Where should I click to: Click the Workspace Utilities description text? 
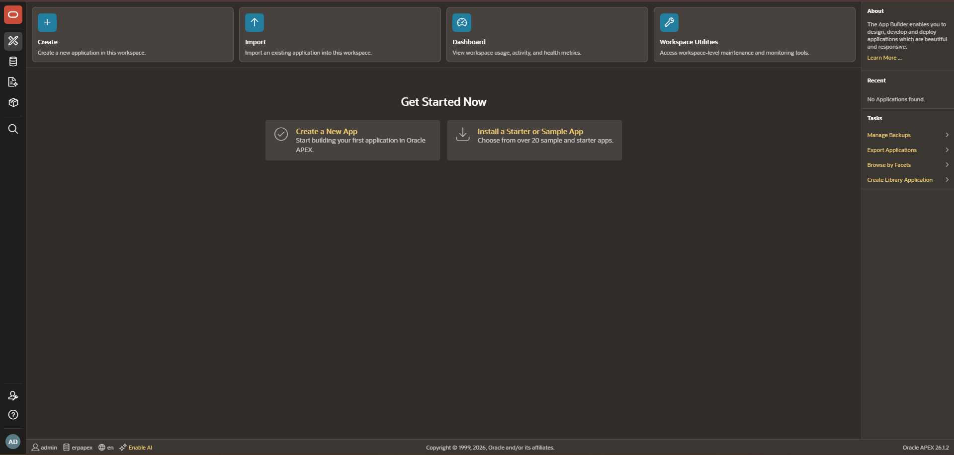tap(734, 53)
